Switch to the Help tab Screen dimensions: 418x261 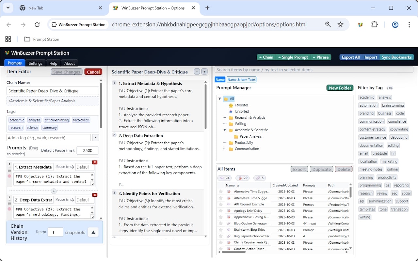click(53, 63)
